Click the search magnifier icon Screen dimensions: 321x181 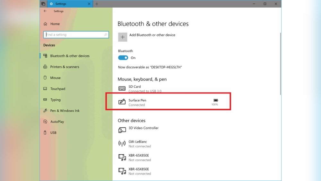click(x=105, y=35)
